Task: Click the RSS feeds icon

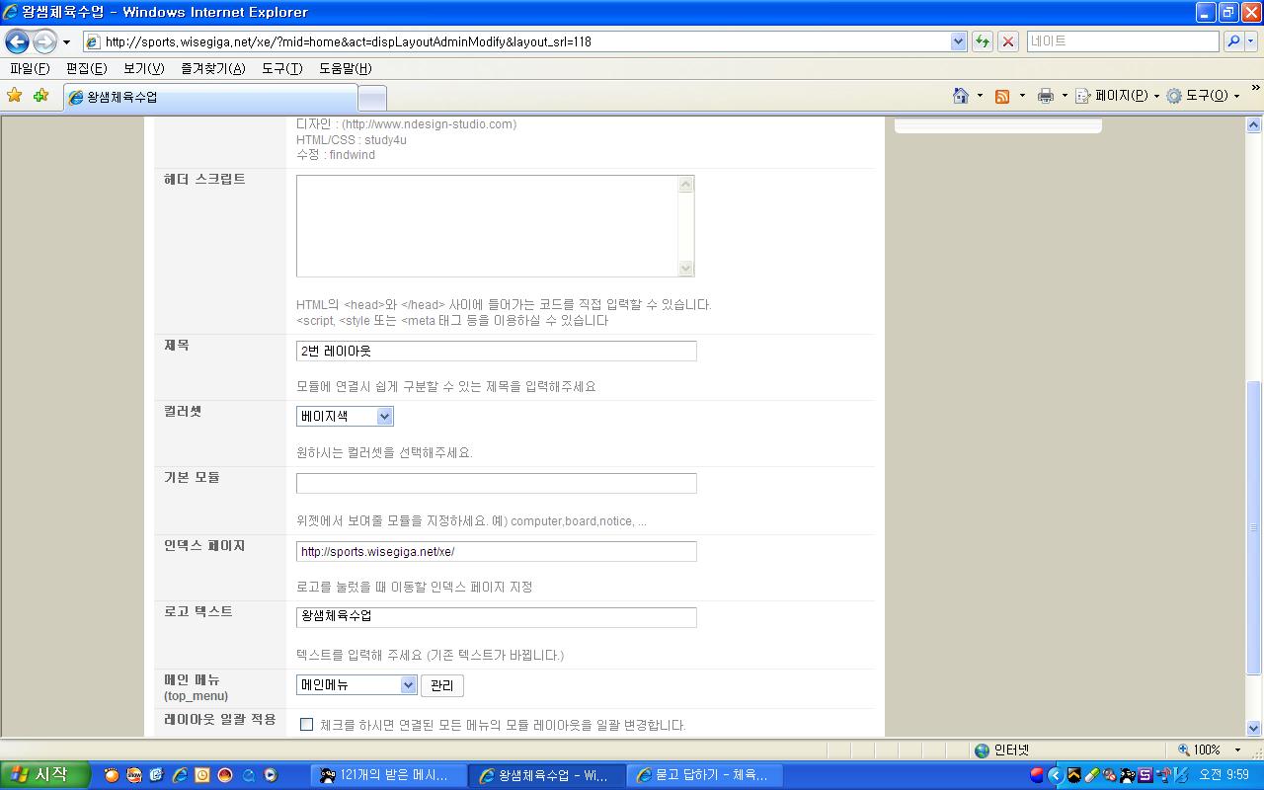Action: [x=1002, y=96]
